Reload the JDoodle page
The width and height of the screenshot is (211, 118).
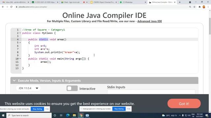[11, 7]
